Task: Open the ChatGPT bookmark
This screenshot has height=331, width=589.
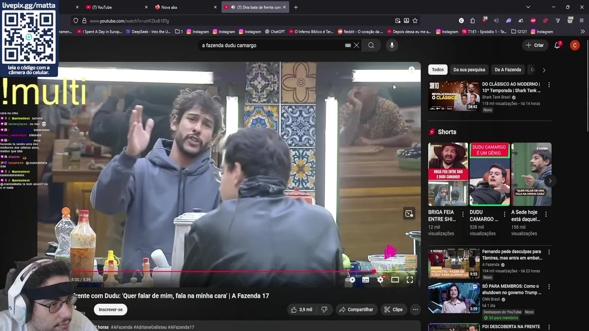Action: tap(275, 32)
